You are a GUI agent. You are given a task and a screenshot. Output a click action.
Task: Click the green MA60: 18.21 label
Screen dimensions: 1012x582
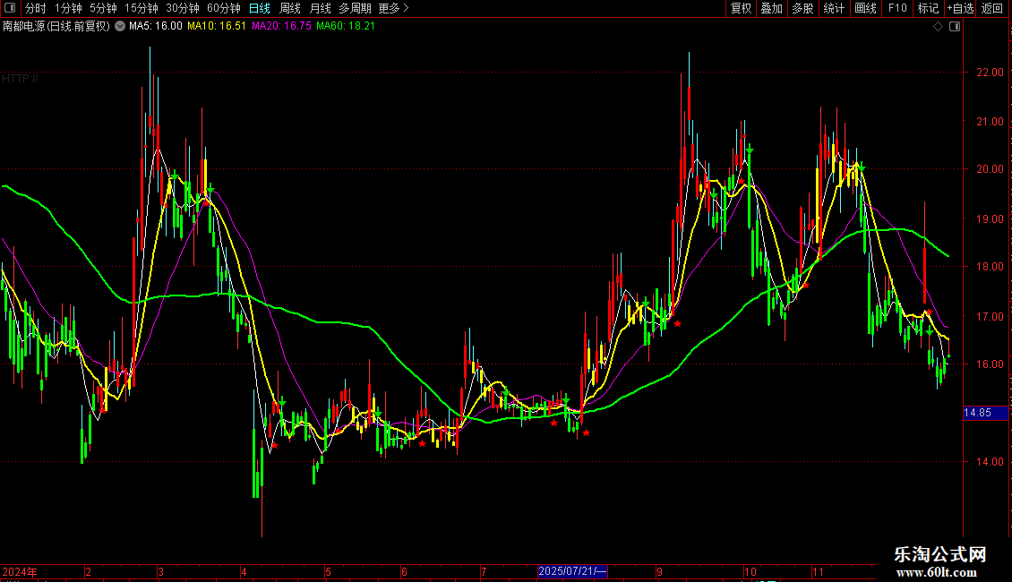[346, 27]
